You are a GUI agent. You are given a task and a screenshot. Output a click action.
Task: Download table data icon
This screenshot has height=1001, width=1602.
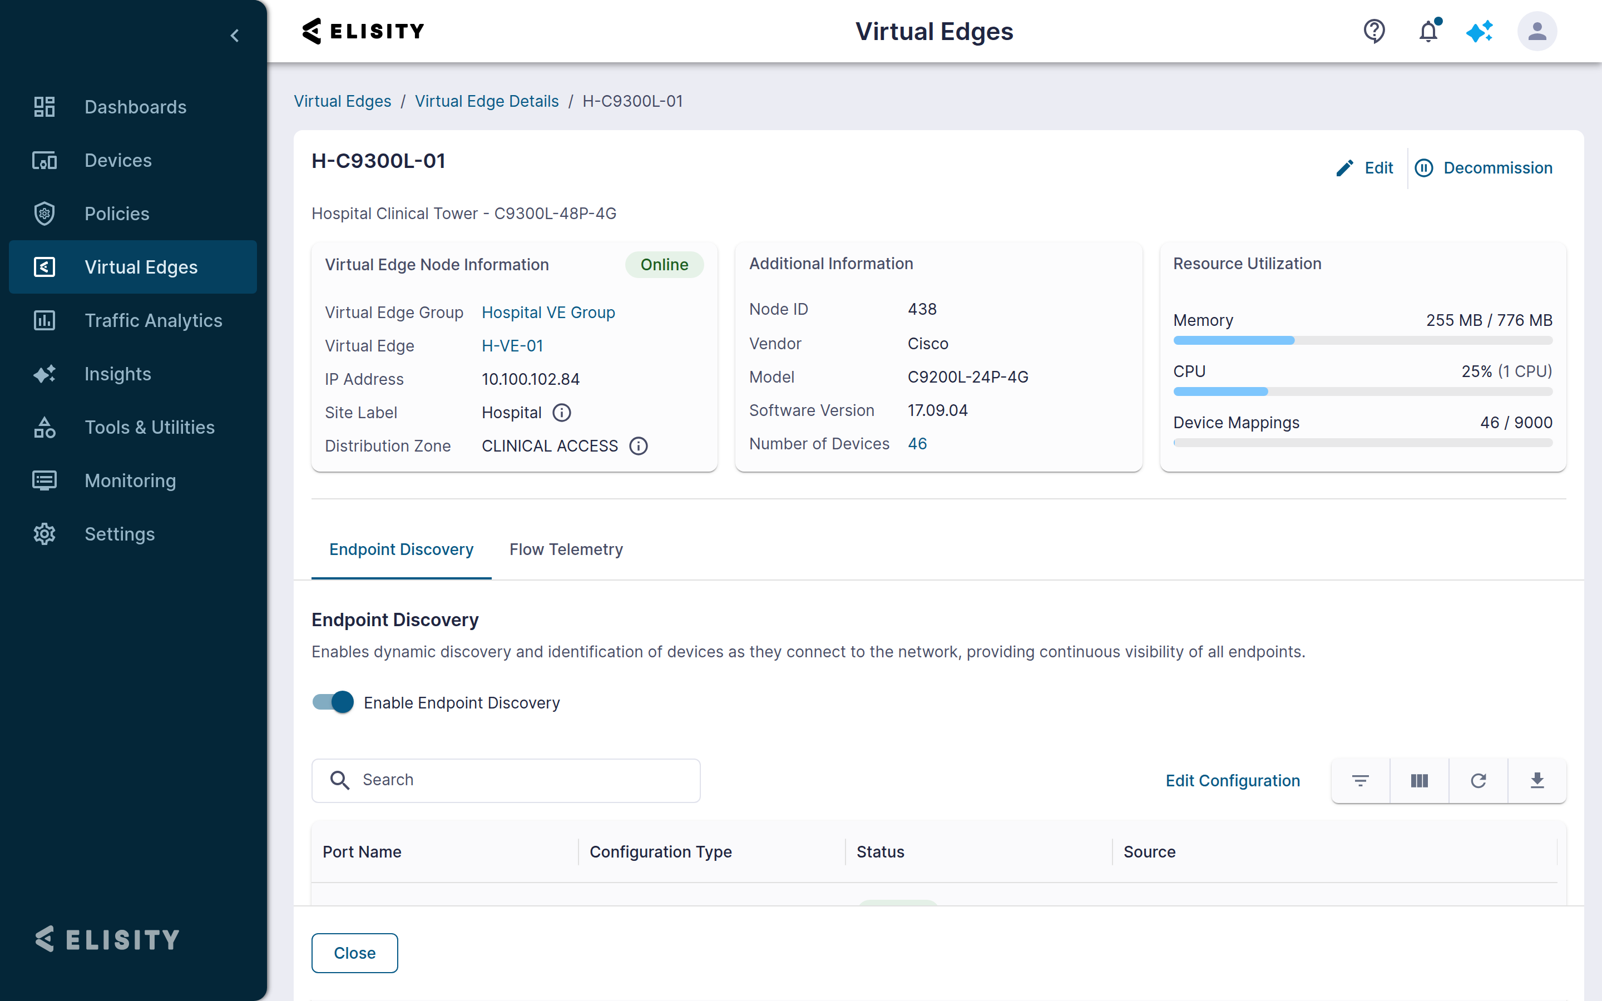1537,781
